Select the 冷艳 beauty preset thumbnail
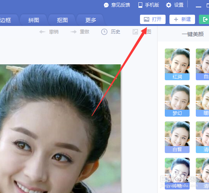The width and height of the screenshot is (209, 193). coord(177,174)
